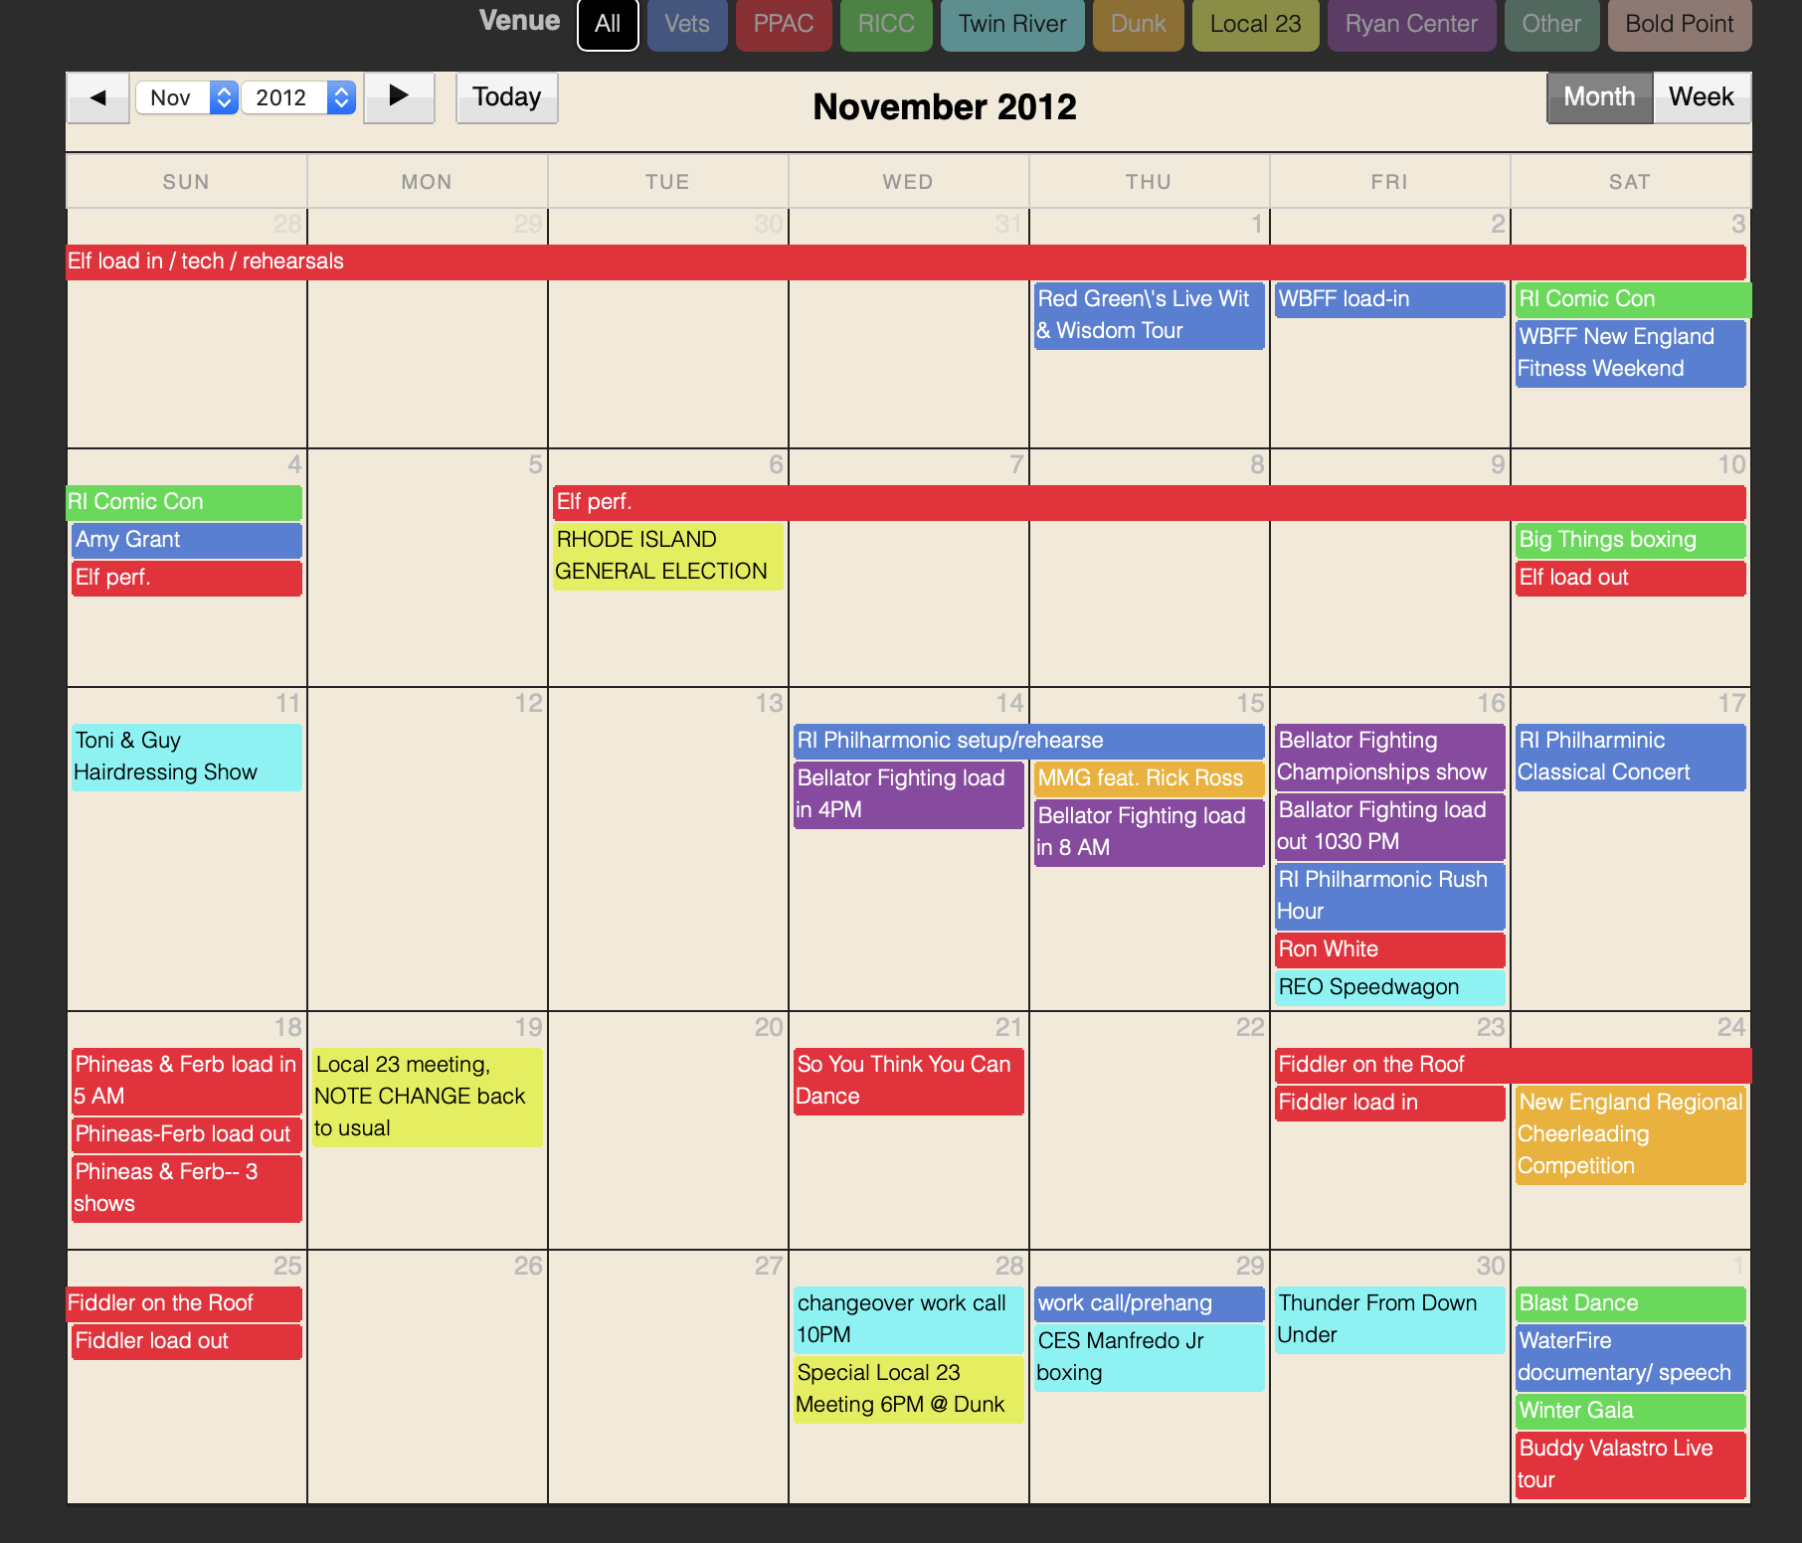
Task: Filter by Dunk venue
Action: (1138, 25)
